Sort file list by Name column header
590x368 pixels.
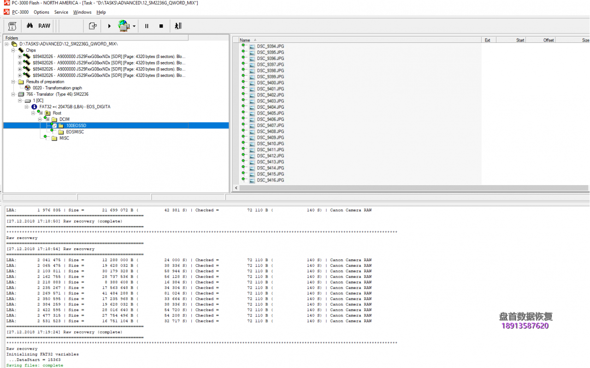[245, 40]
